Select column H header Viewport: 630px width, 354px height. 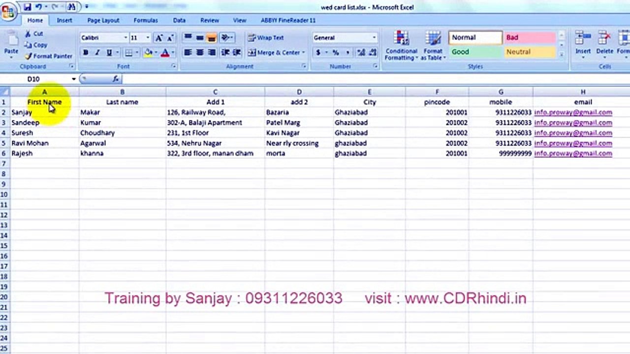tap(583, 92)
